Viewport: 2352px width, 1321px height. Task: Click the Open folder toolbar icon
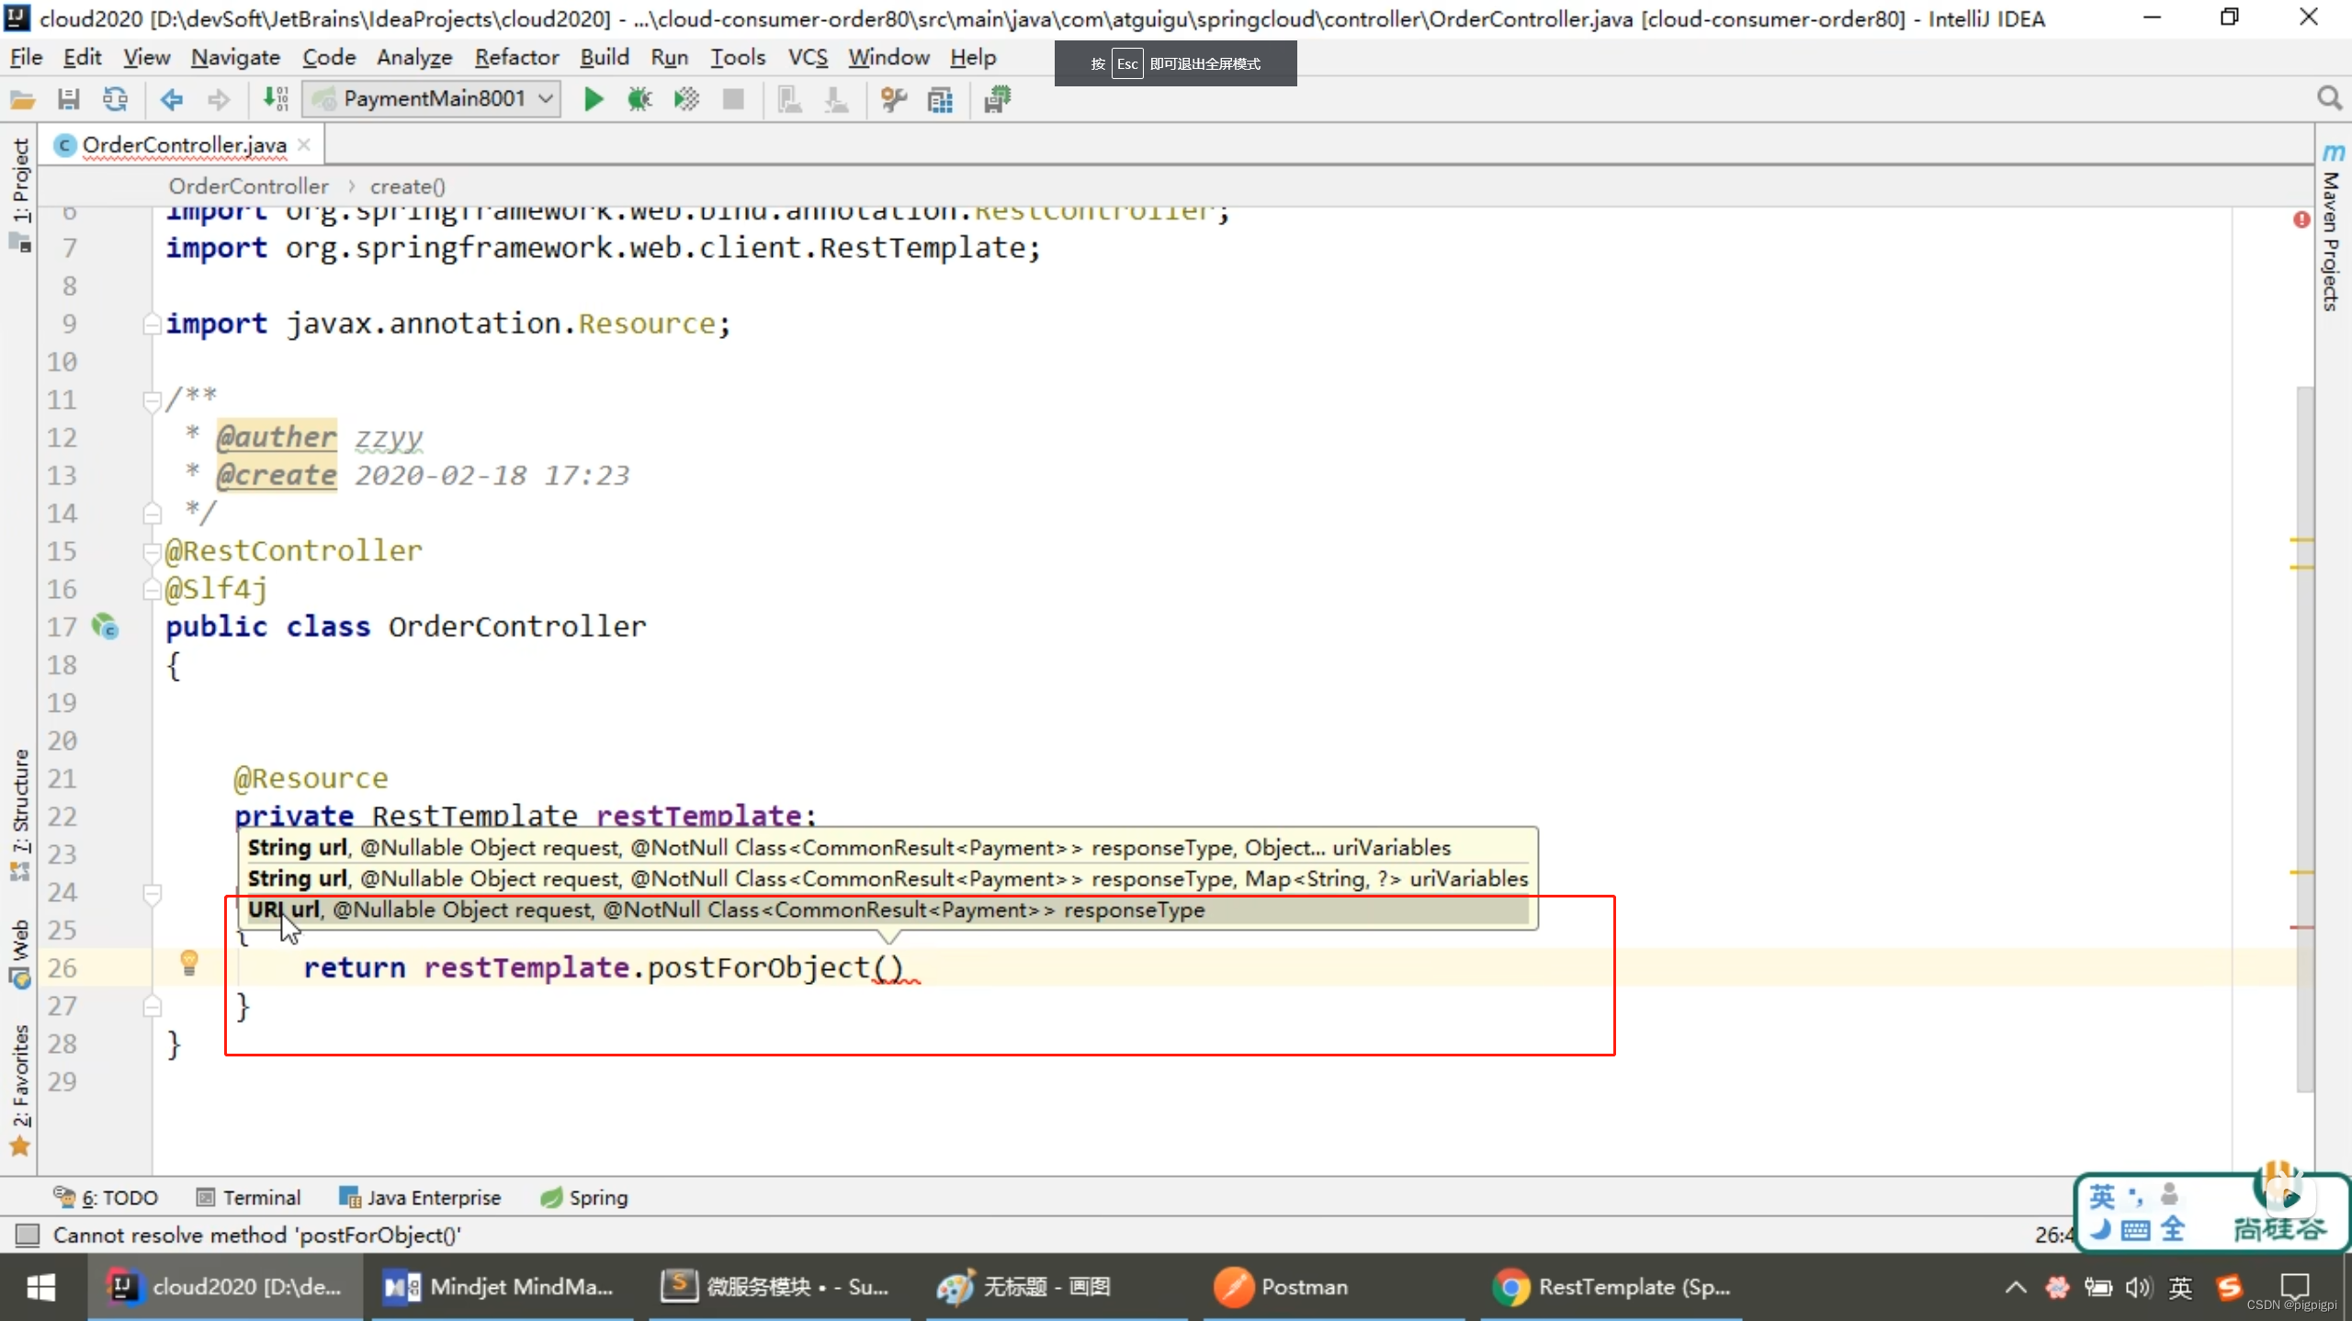coord(22,99)
